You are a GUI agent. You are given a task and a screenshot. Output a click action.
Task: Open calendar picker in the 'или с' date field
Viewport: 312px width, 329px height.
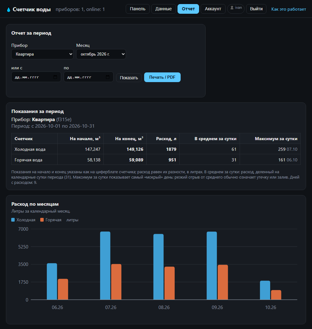55,77
